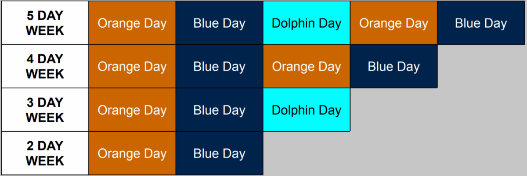Click Dolphin Day in the 5 day week row
This screenshot has height=176, width=527.
[307, 23]
